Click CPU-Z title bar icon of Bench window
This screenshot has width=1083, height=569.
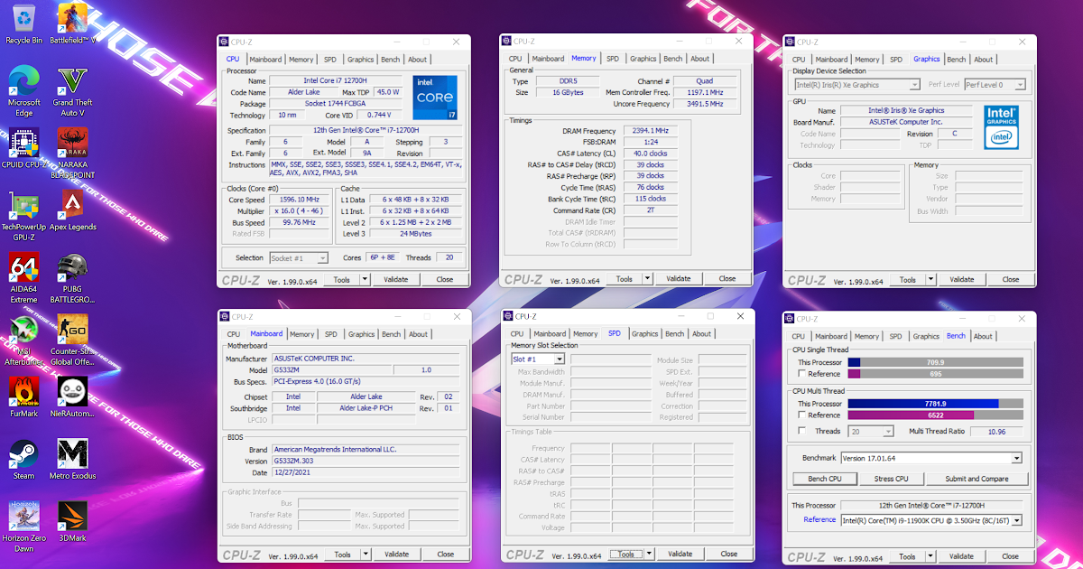pyautogui.click(x=790, y=319)
